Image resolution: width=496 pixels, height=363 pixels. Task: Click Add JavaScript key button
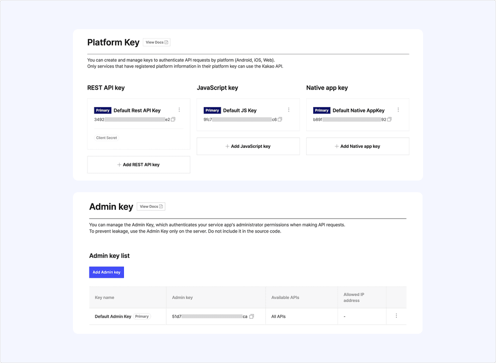248,146
